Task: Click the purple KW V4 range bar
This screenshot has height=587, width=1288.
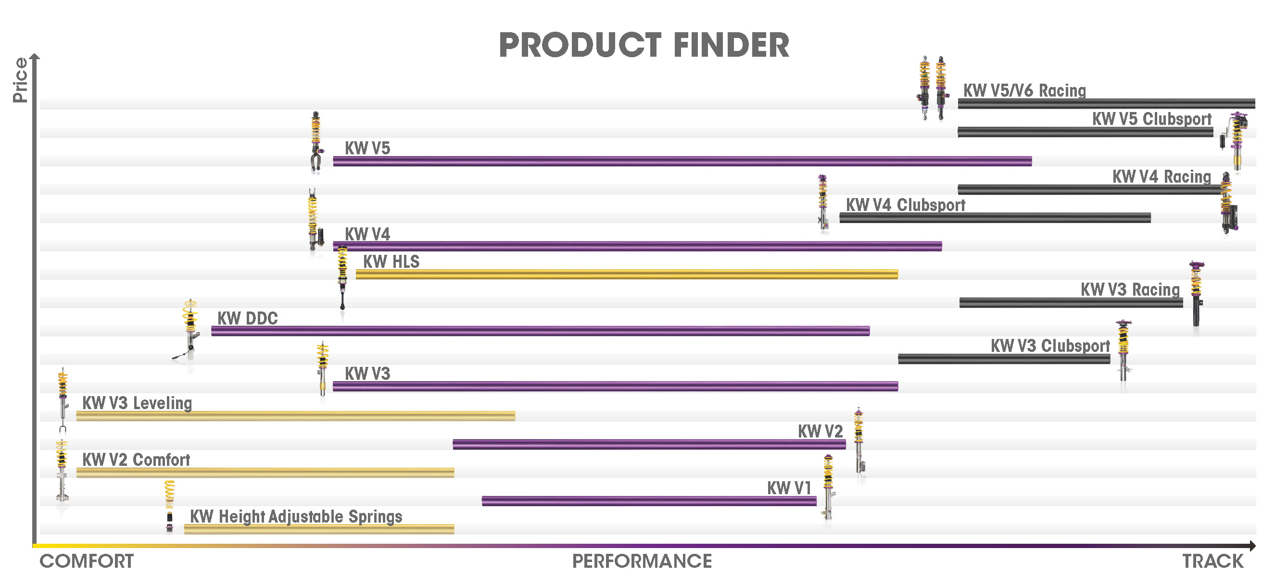Action: pos(637,246)
